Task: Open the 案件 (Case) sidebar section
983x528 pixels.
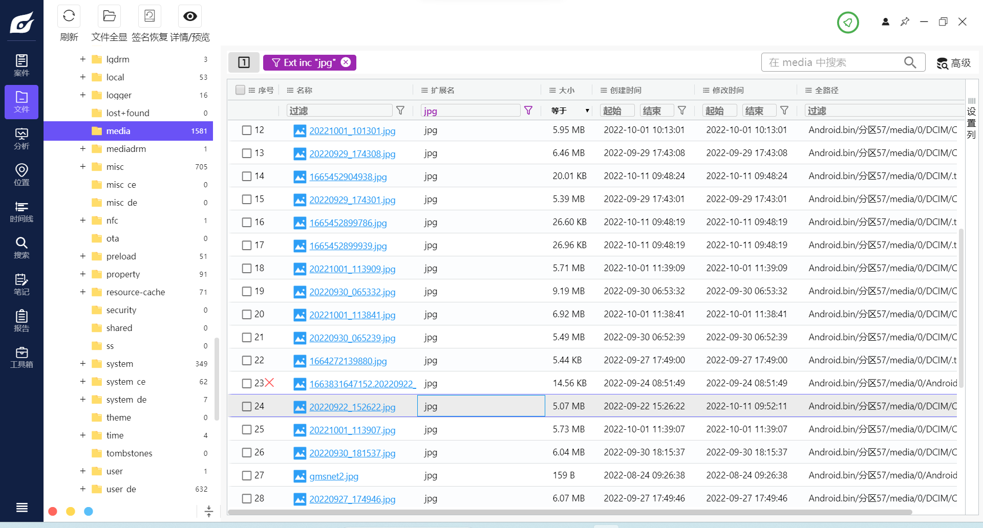Action: point(22,65)
